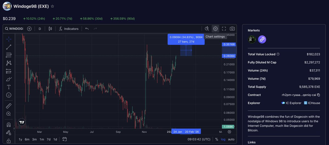Select the crosshair cursor tool

click(x=9, y=39)
